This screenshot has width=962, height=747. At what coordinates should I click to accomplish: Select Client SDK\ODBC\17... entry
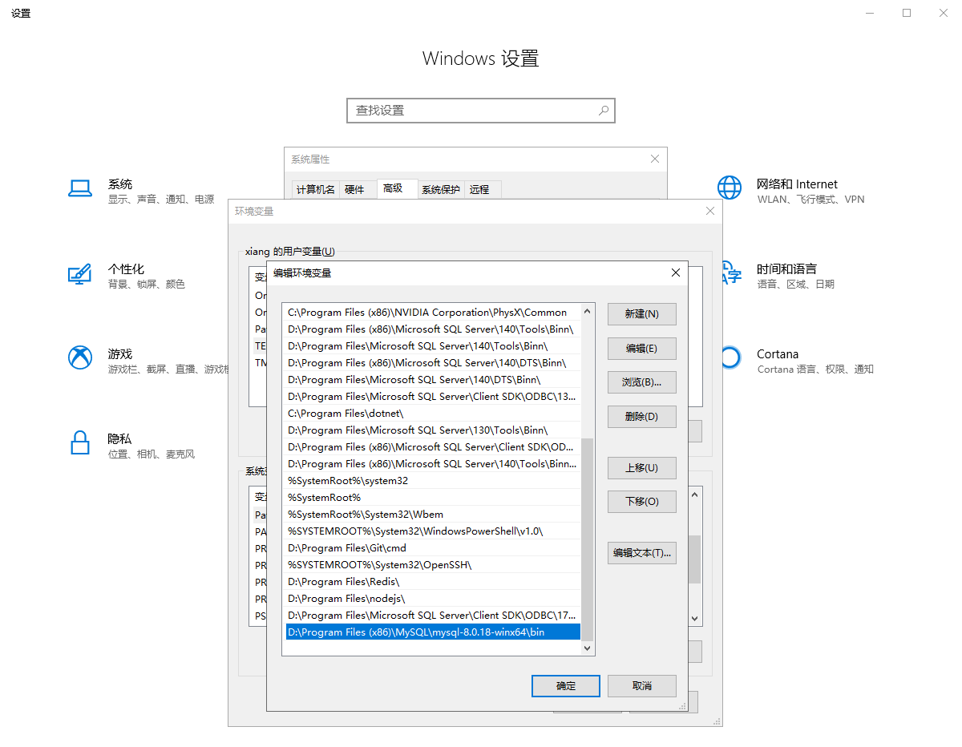click(x=433, y=616)
